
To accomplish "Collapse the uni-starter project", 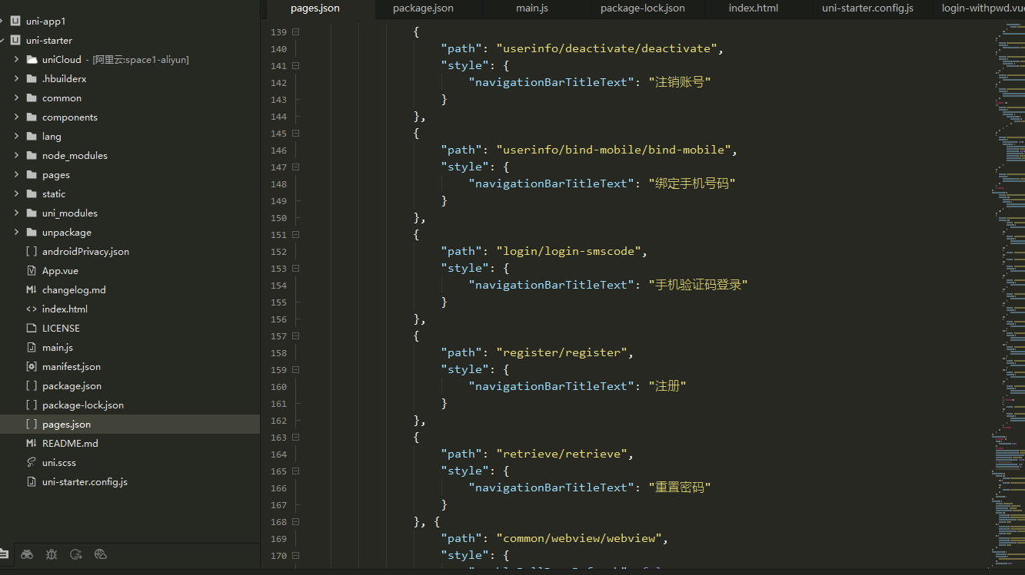I will (3, 41).
